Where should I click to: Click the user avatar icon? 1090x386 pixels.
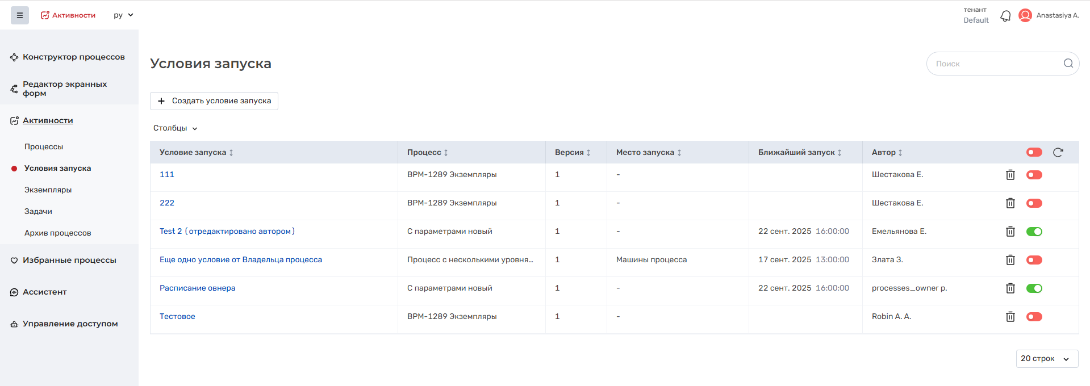pos(1025,15)
